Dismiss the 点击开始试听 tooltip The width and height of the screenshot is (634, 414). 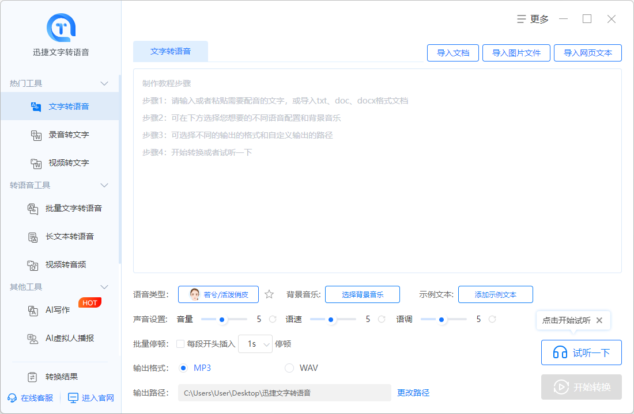599,320
